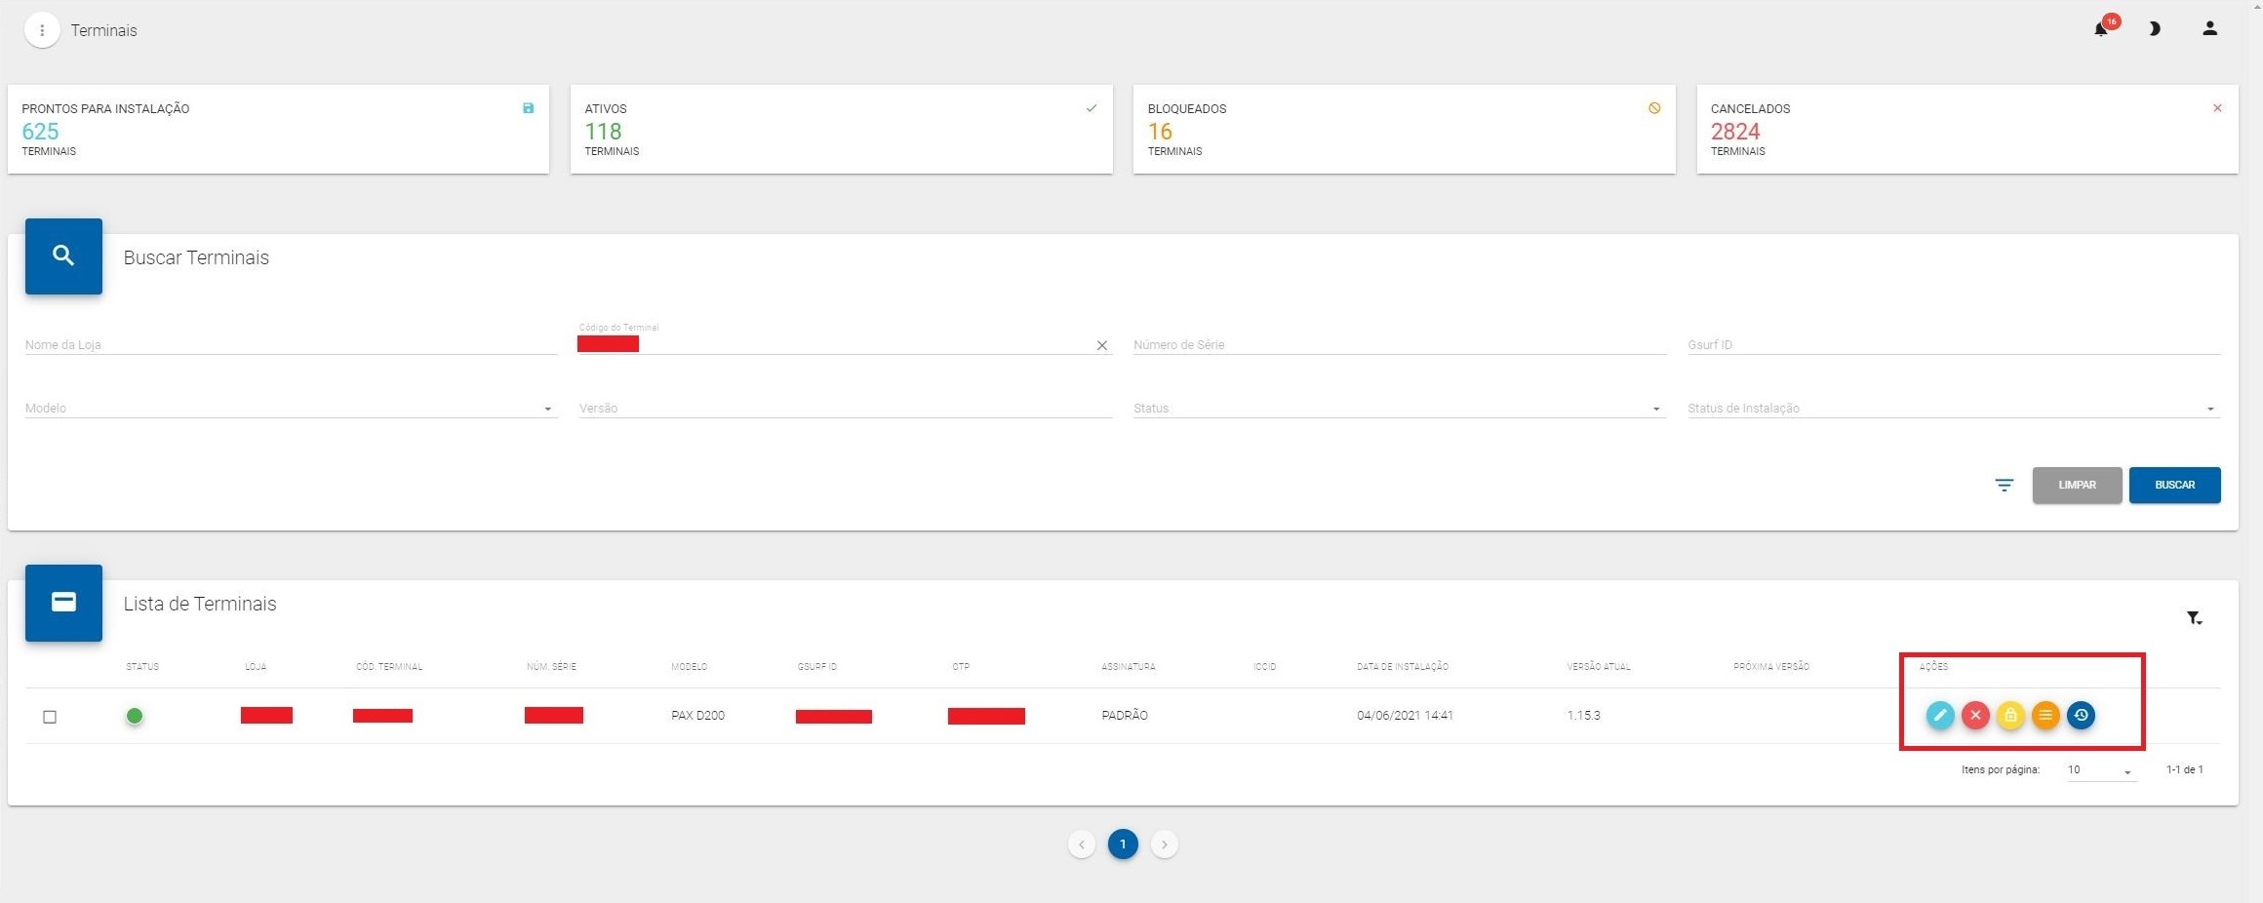Screen dimensions: 2263x903
Task: Click the orange list details action icon
Action: [x=2045, y=716]
